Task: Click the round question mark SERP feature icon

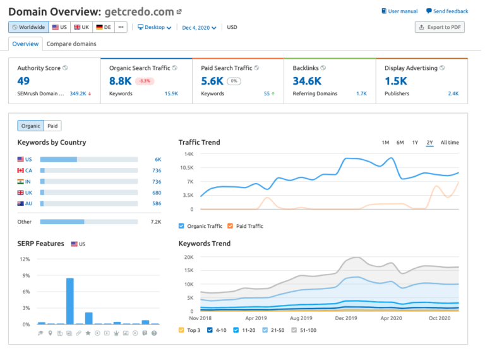Action: click(154, 333)
